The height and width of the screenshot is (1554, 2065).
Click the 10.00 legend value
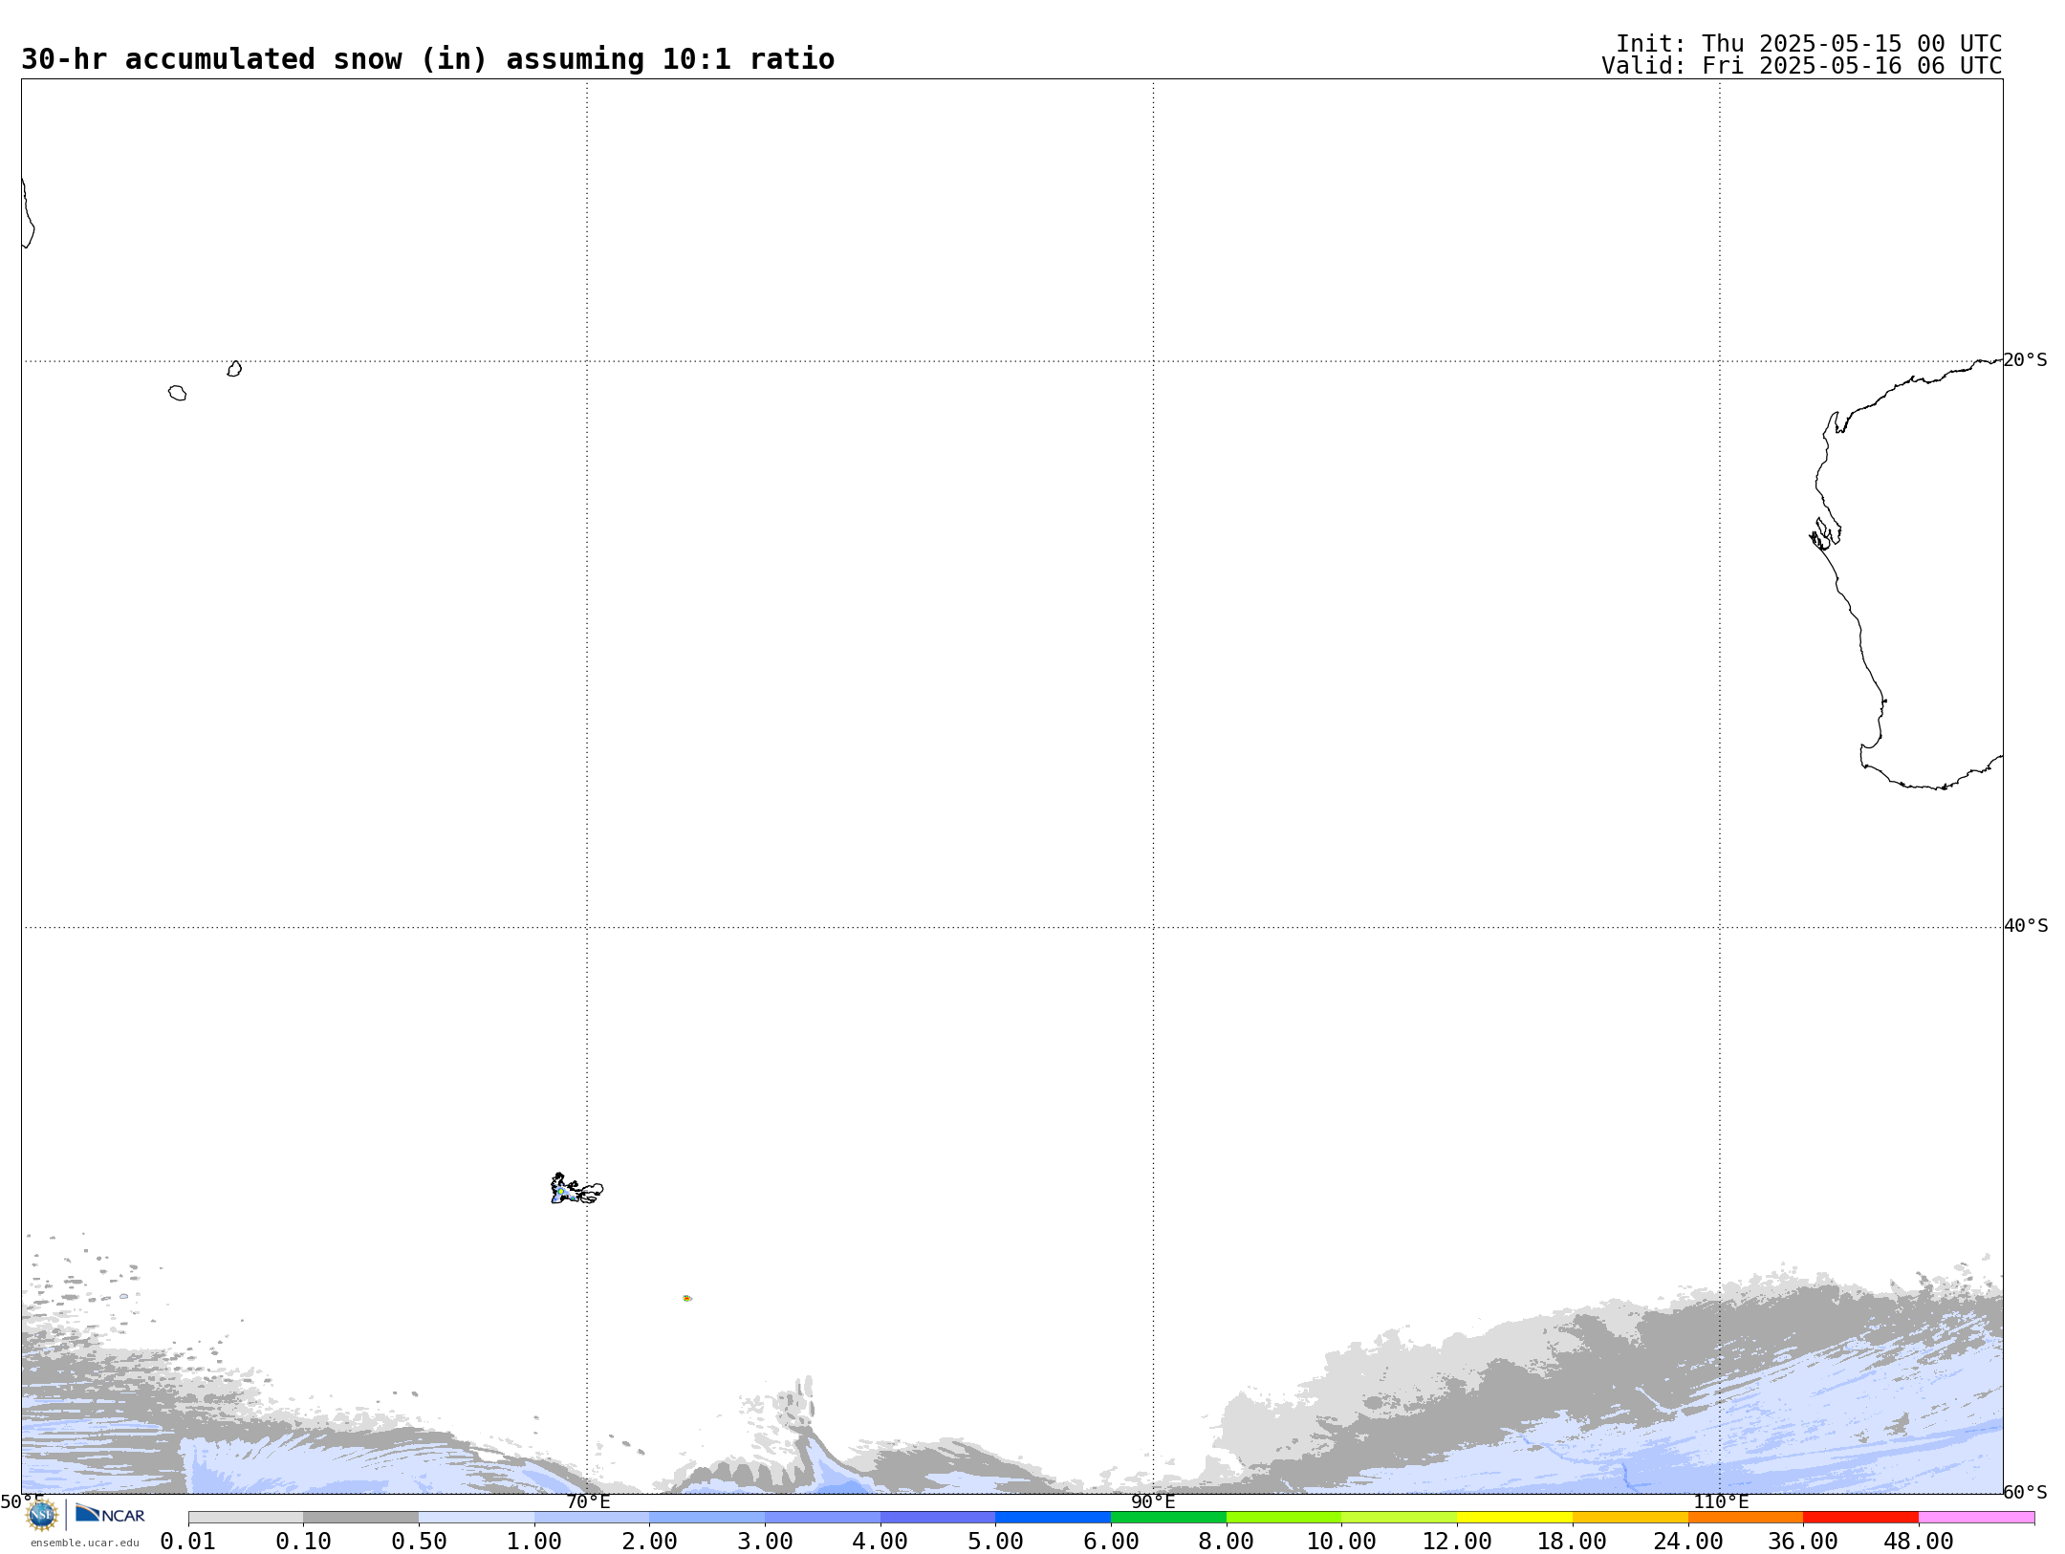1341,1542
